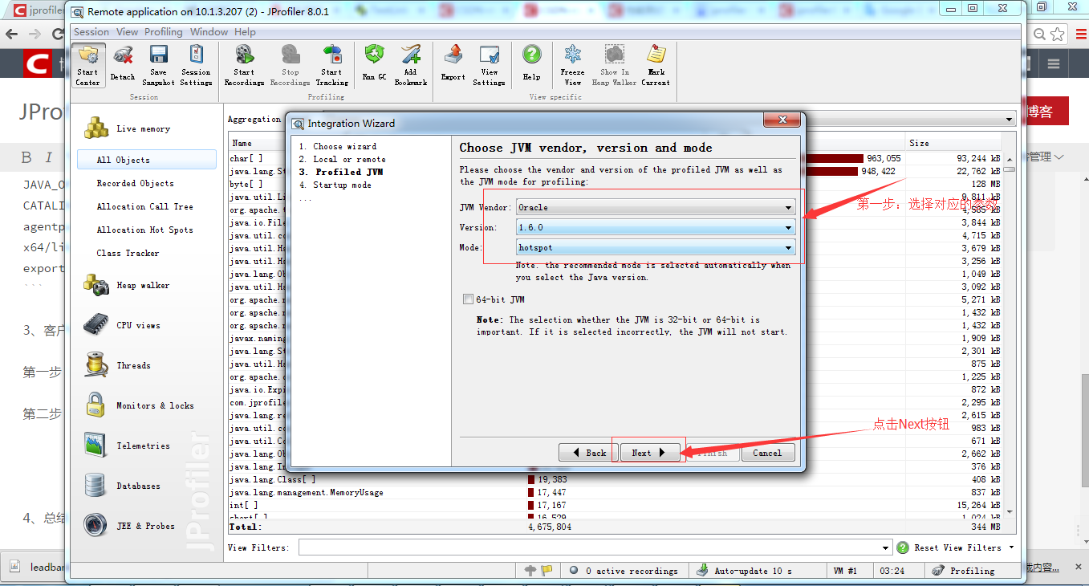This screenshot has width=1089, height=586.
Task: Click the Back button in wizard
Action: [589, 453]
